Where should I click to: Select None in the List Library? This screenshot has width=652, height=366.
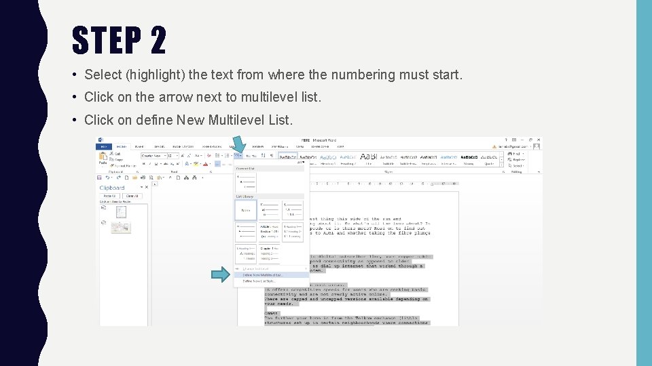pyautogui.click(x=246, y=210)
